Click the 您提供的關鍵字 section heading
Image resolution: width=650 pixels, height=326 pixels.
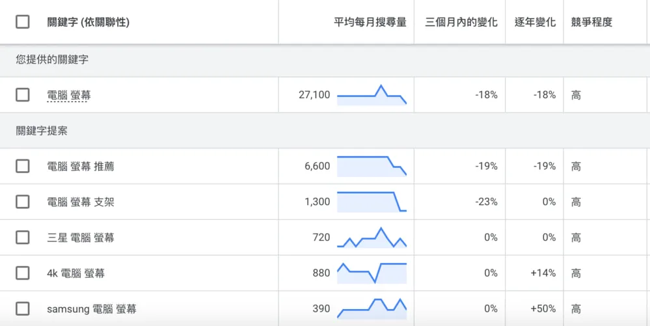coord(52,60)
